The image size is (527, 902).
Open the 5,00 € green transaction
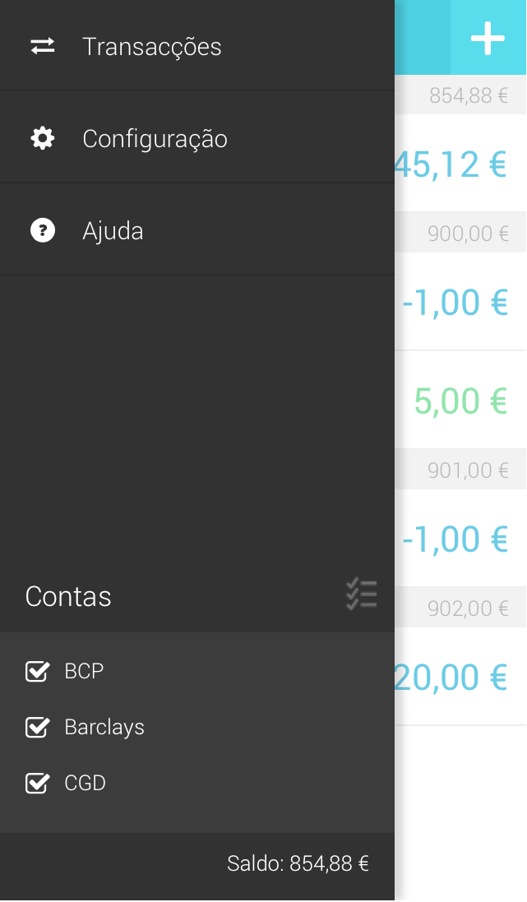point(460,400)
